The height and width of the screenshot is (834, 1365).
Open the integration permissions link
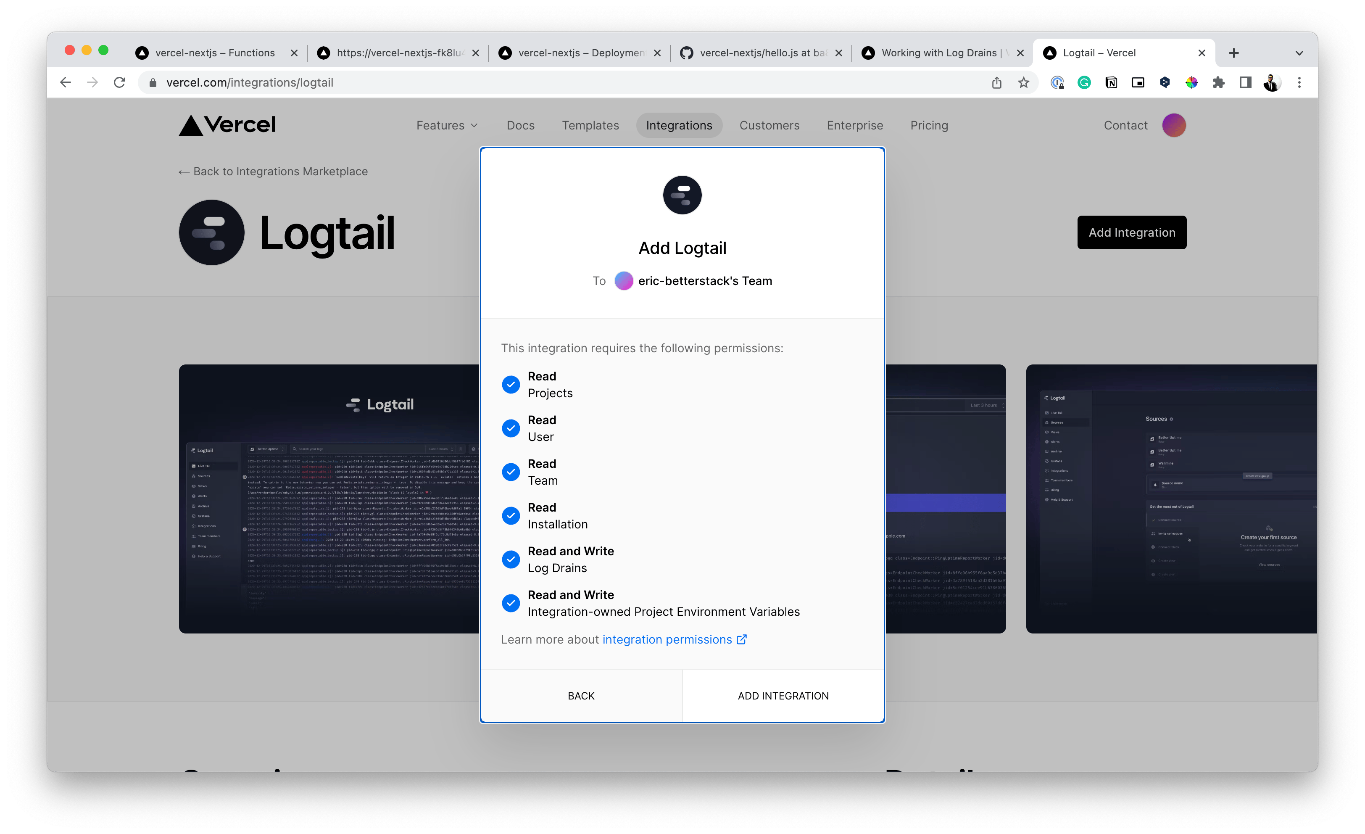coord(674,639)
